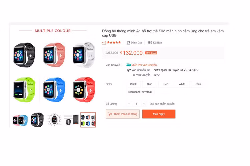The width and height of the screenshot is (250, 166).
Task: Pick the Pink color variant
Action: (x=198, y=84)
